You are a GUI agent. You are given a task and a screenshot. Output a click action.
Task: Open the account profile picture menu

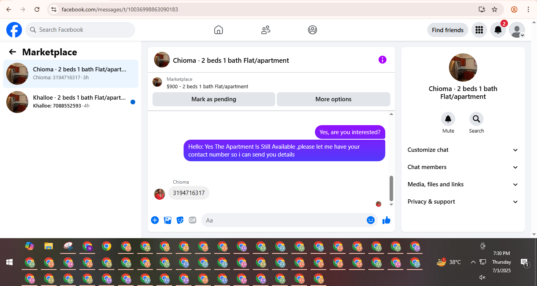pos(517,30)
